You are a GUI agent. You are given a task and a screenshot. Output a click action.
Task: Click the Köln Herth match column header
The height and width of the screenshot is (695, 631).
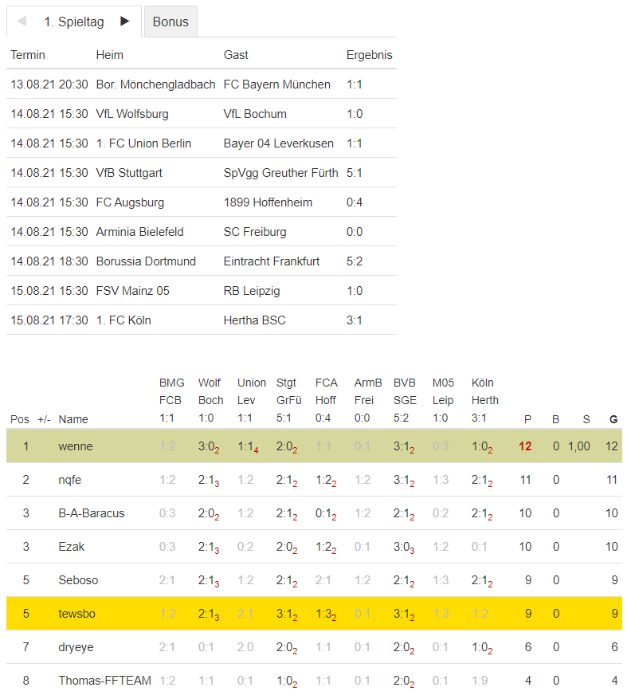(x=484, y=391)
